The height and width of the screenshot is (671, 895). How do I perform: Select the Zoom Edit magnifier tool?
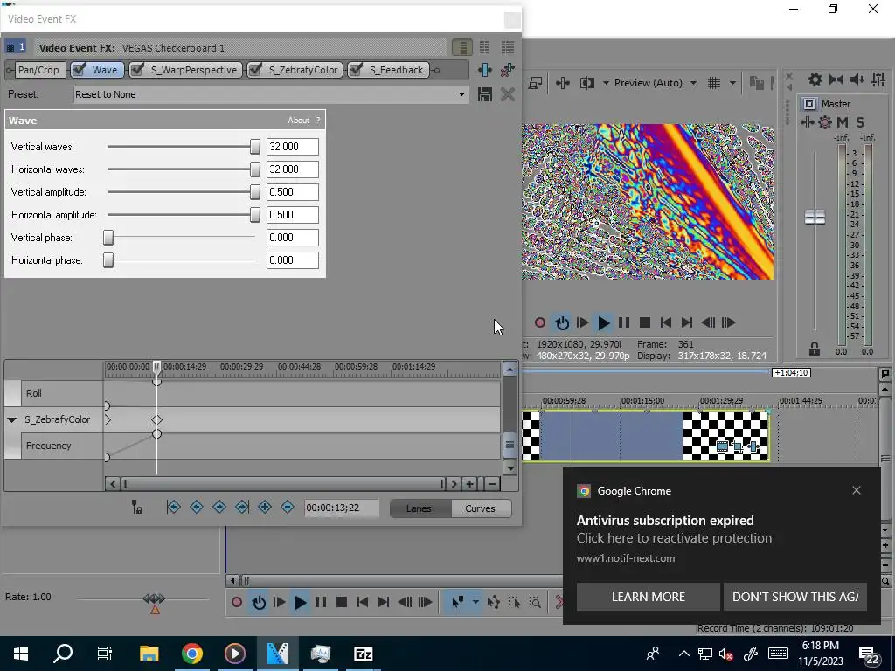535,603
